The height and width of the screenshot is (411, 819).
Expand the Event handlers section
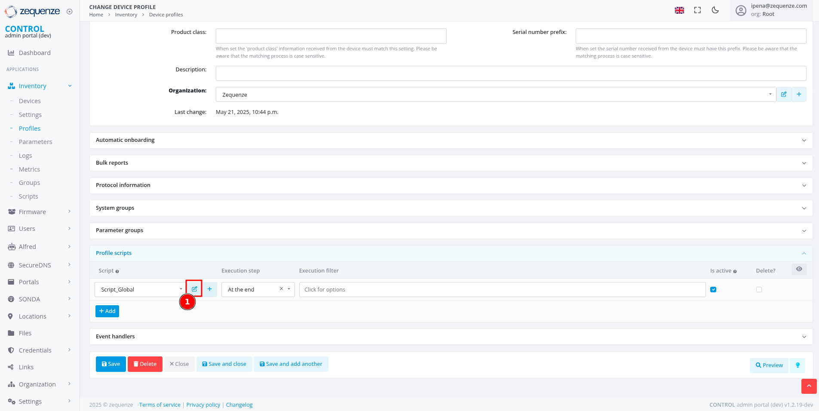coord(451,337)
